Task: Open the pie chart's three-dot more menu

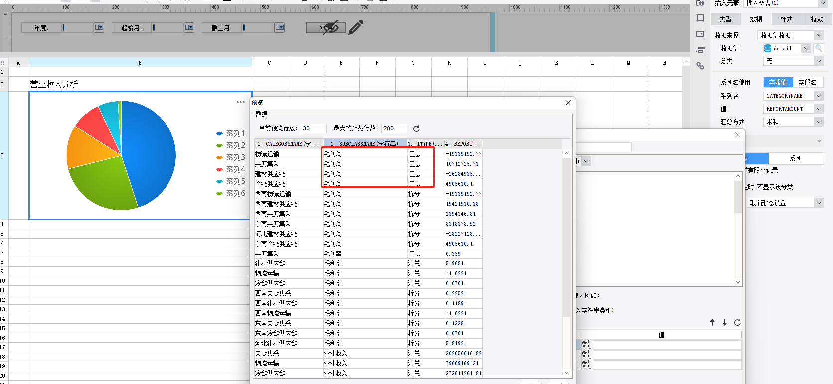Action: click(240, 102)
